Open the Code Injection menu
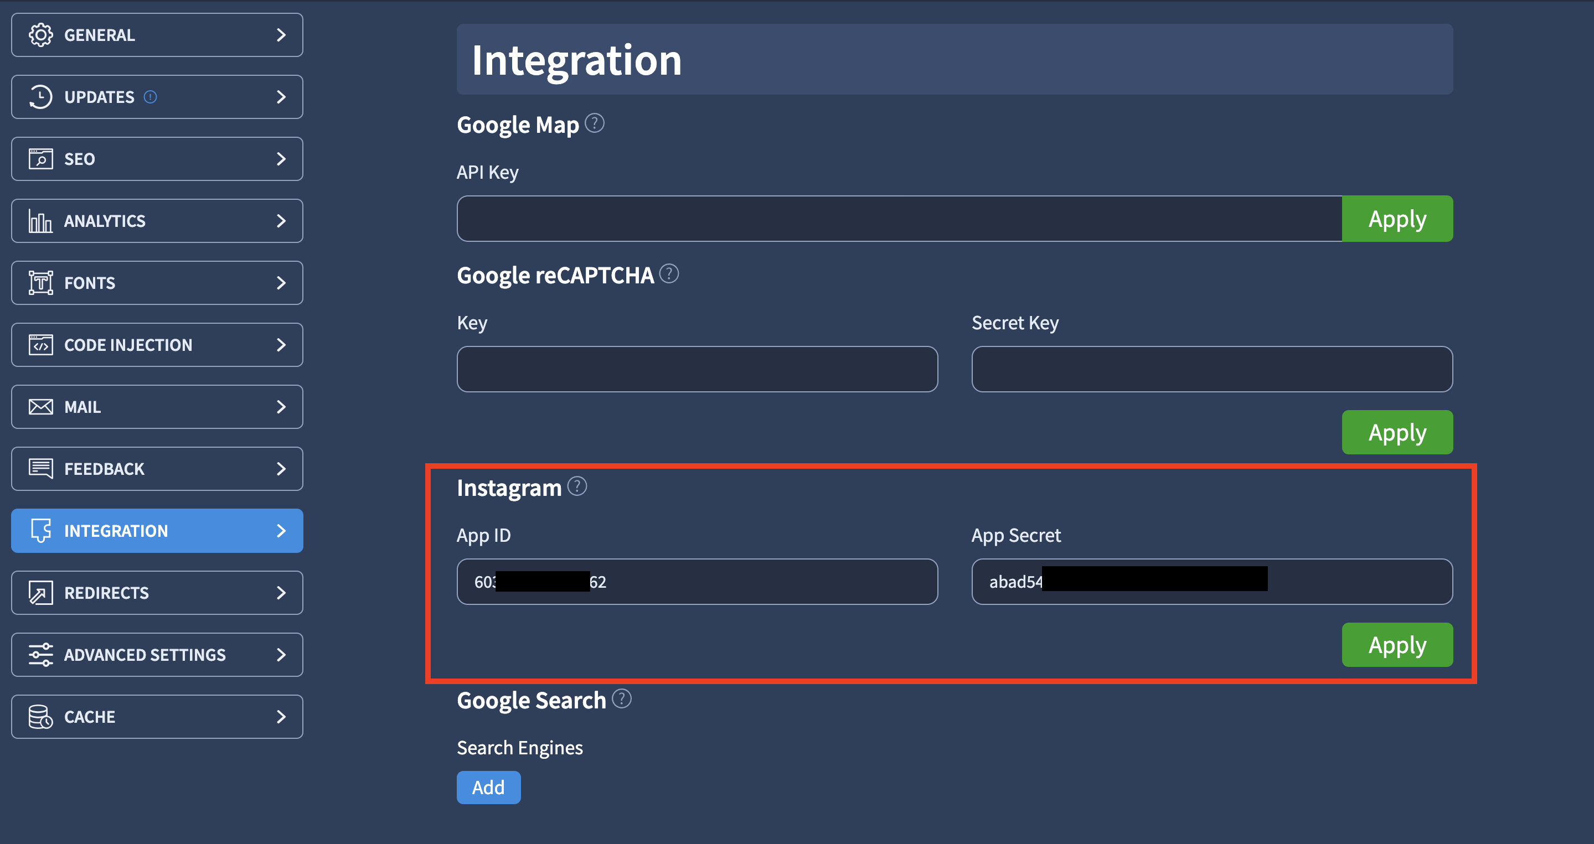 tap(157, 344)
